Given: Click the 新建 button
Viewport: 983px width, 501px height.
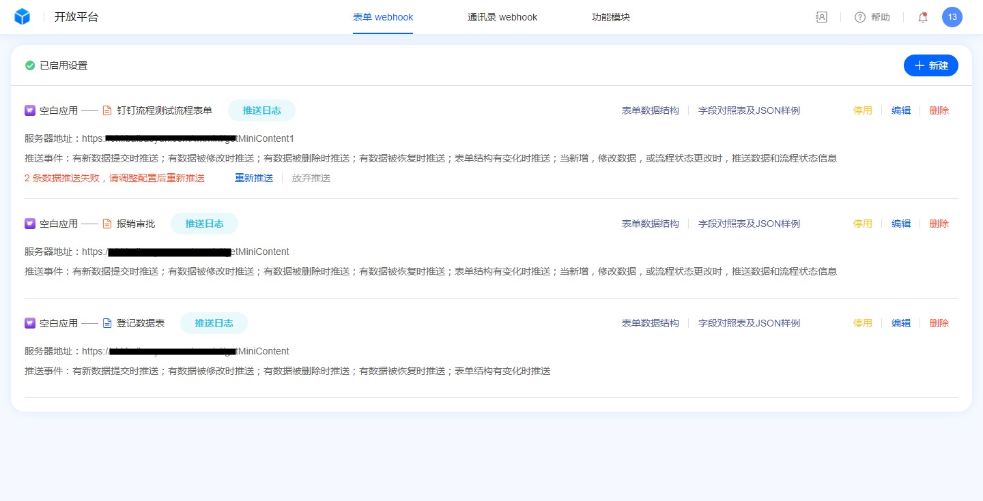Looking at the screenshot, I should click(x=930, y=65).
